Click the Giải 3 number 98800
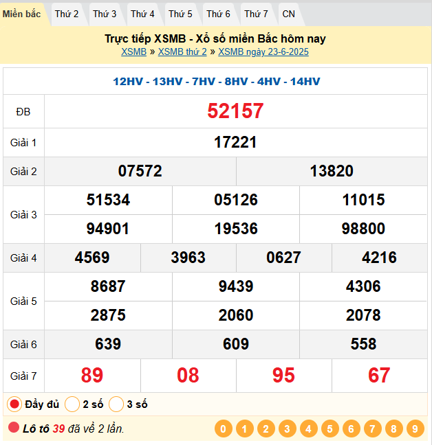The width and height of the screenshot is (432, 445). click(363, 229)
